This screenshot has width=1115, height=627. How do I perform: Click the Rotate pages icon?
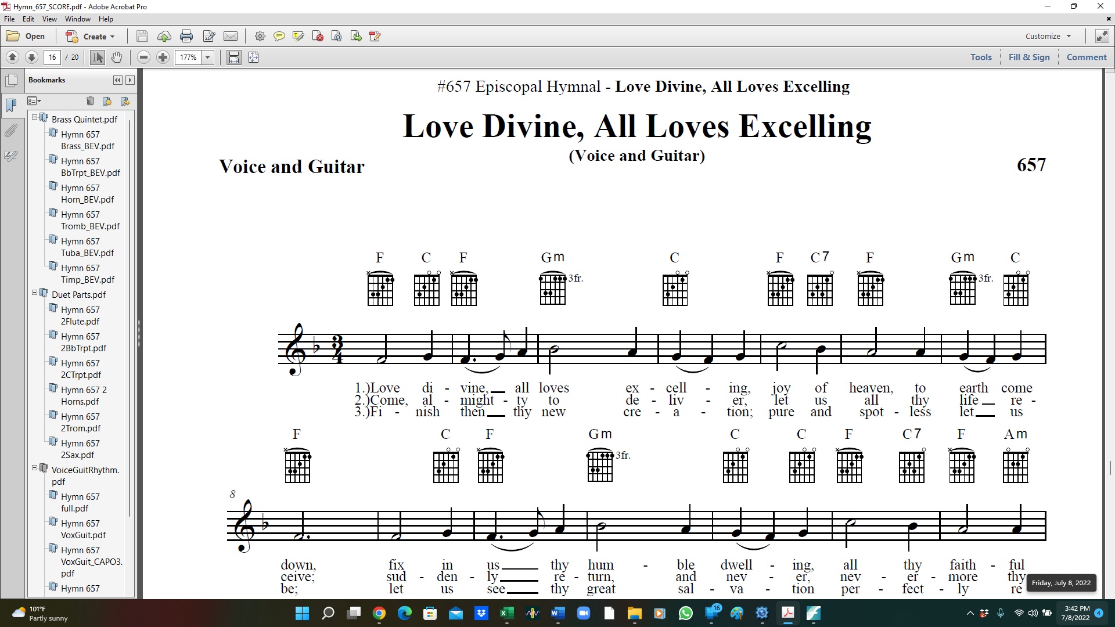[x=337, y=36]
